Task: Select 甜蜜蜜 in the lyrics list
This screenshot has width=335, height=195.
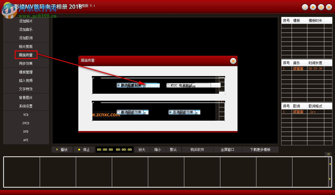Action: tap(298, 112)
